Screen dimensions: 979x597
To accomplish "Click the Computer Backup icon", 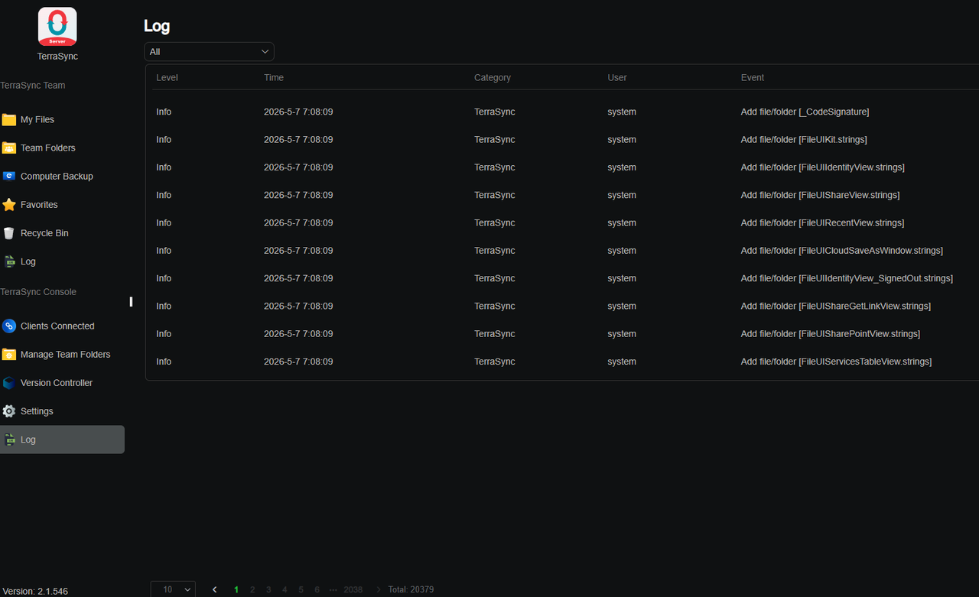I will 9,177.
